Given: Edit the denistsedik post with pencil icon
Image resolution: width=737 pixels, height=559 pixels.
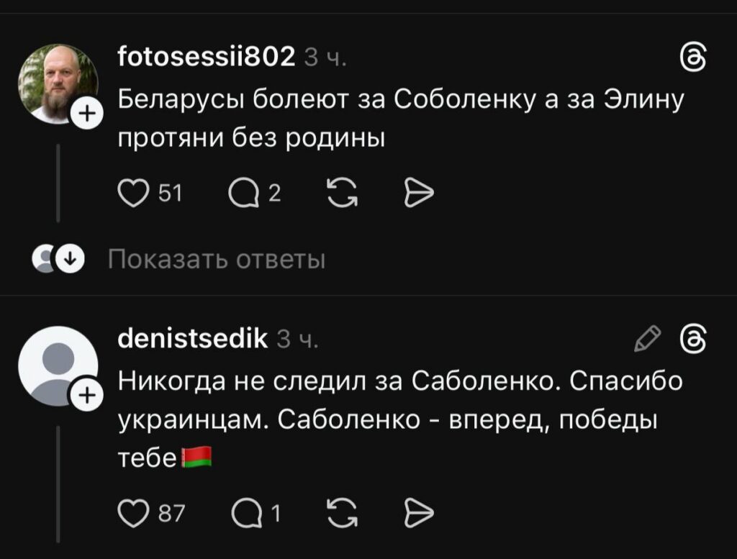Looking at the screenshot, I should coord(648,338).
